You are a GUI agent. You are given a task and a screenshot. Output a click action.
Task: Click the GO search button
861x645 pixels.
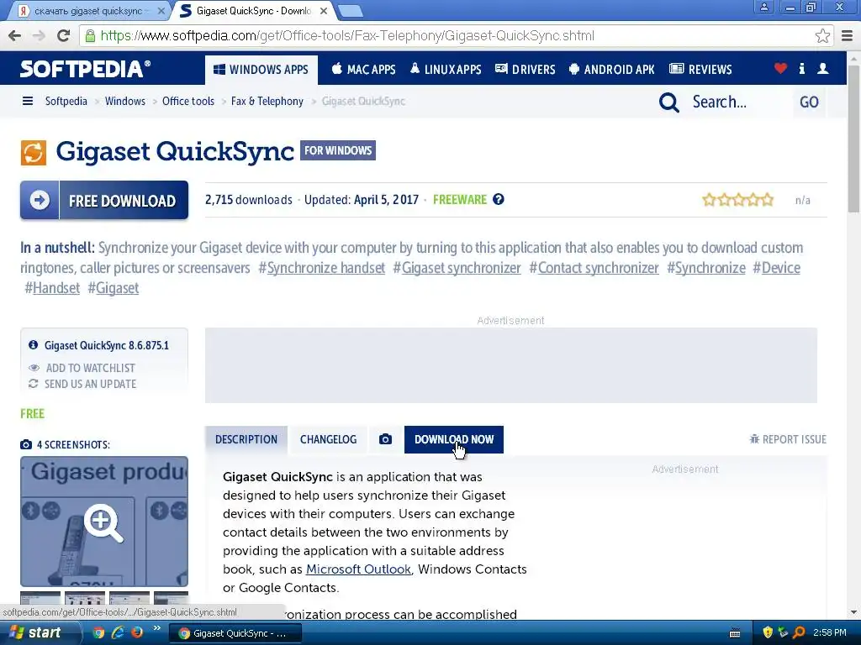(x=809, y=102)
